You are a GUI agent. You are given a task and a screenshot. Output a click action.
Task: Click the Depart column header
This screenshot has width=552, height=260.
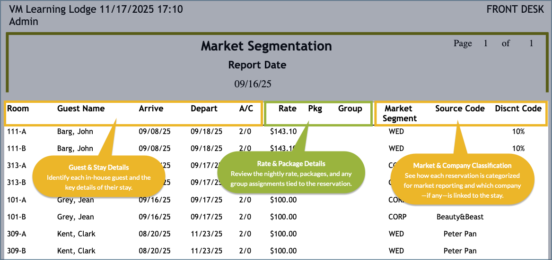tap(204, 109)
